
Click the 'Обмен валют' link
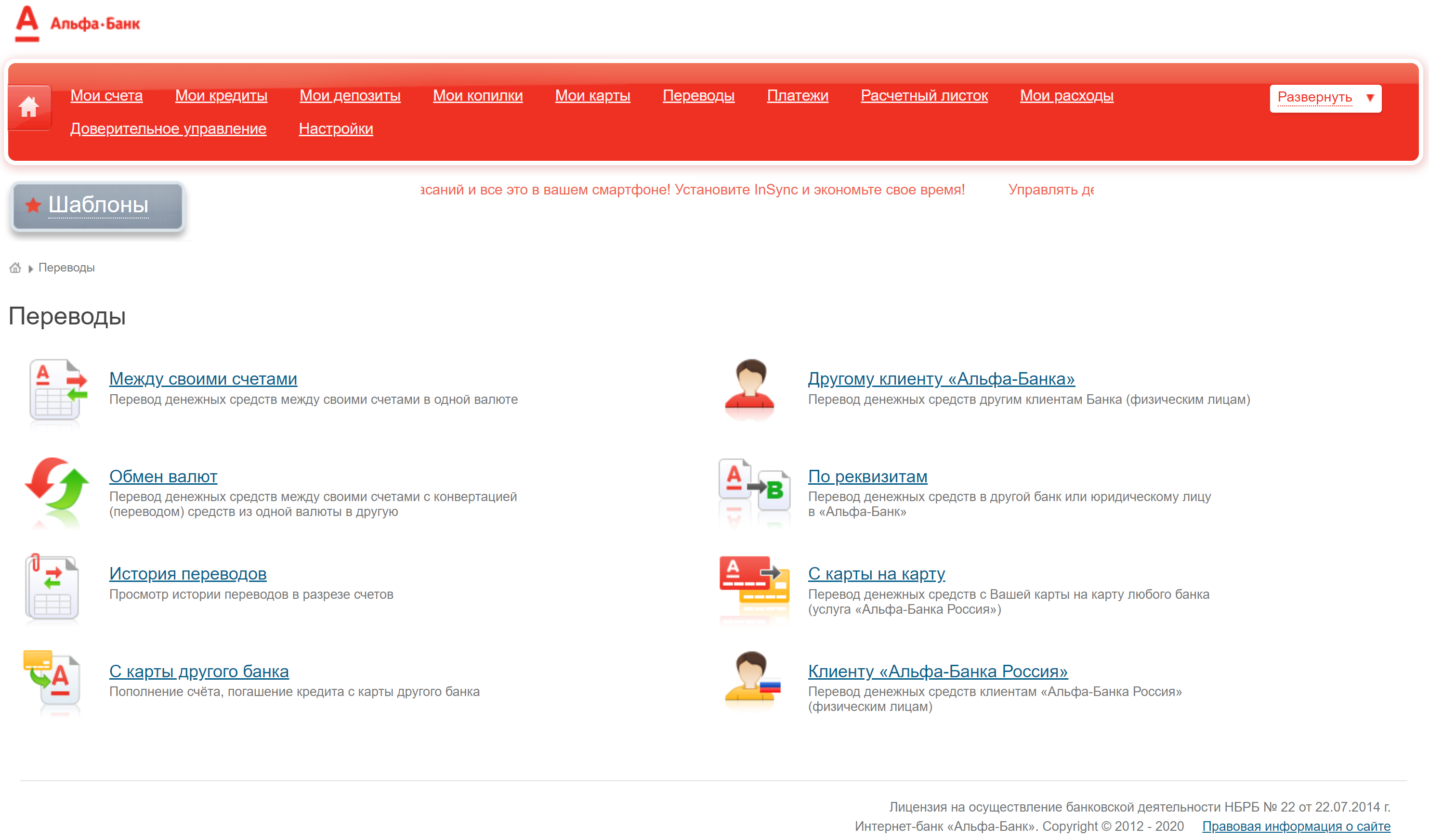click(x=163, y=476)
